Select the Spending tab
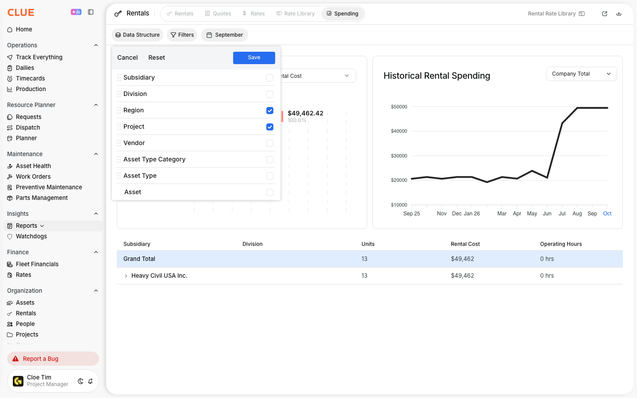The image size is (637, 398). coord(342,14)
